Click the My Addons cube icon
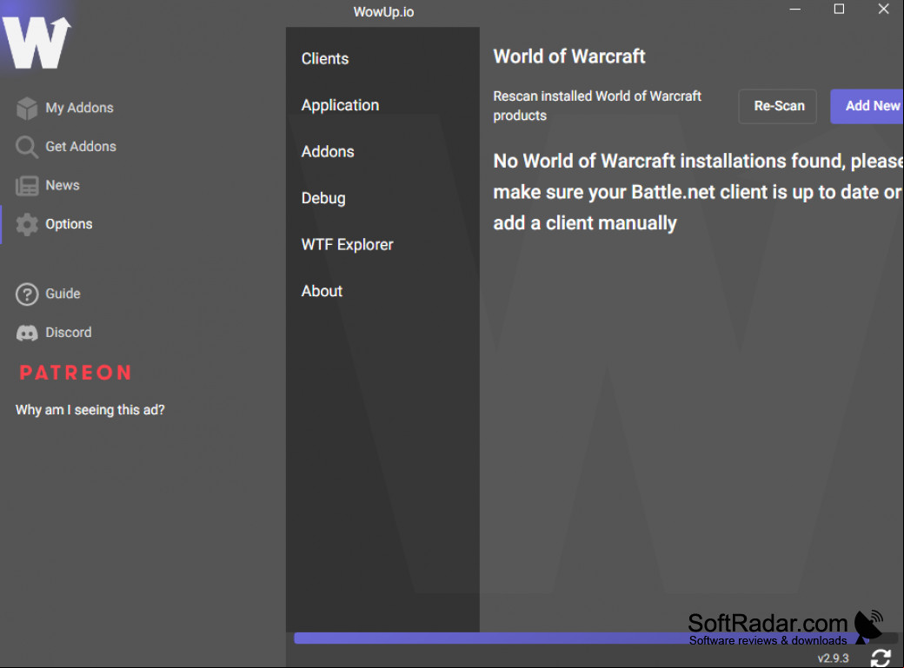Screen dimensions: 904x668 [x=27, y=108]
